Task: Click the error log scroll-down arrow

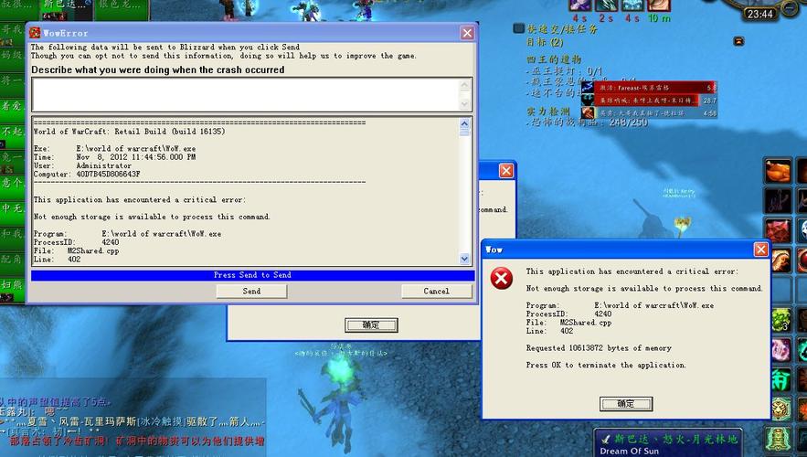Action: click(465, 259)
